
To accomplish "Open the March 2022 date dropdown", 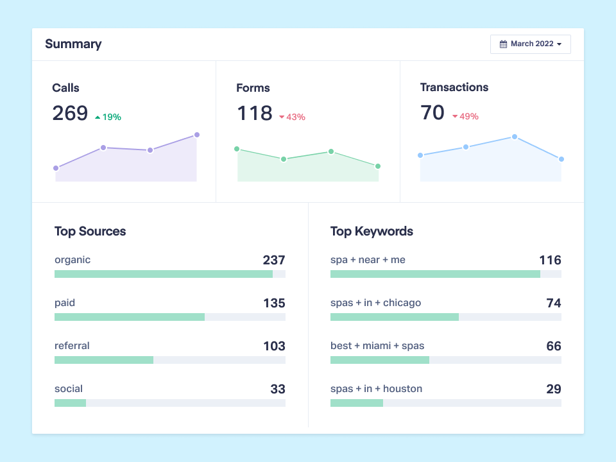I will (531, 44).
